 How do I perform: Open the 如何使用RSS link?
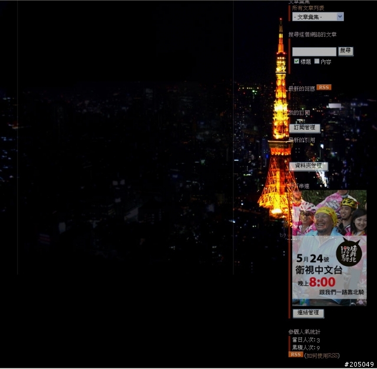[322, 355]
